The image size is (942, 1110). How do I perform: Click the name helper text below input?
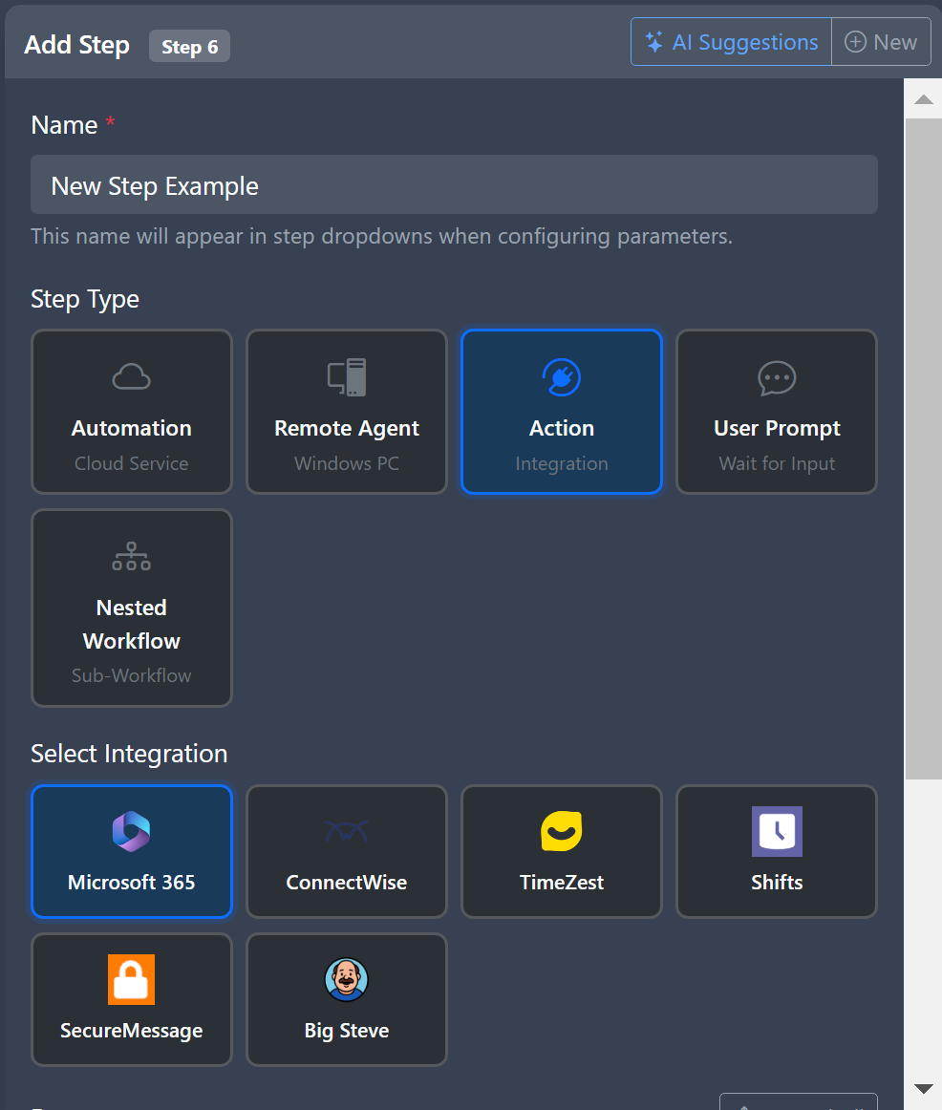tap(381, 236)
